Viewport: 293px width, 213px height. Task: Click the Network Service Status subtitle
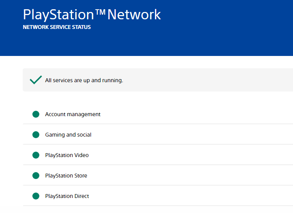[x=57, y=27]
